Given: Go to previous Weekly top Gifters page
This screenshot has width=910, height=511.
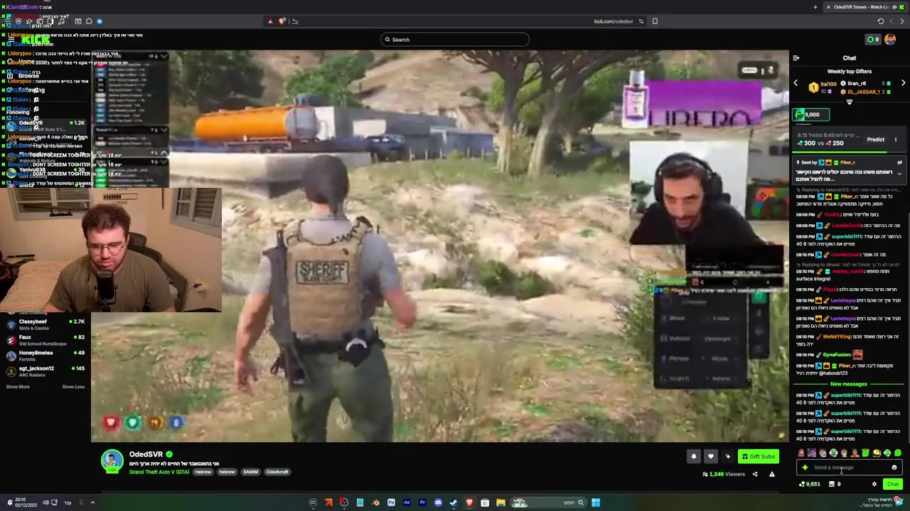Looking at the screenshot, I should 796,83.
